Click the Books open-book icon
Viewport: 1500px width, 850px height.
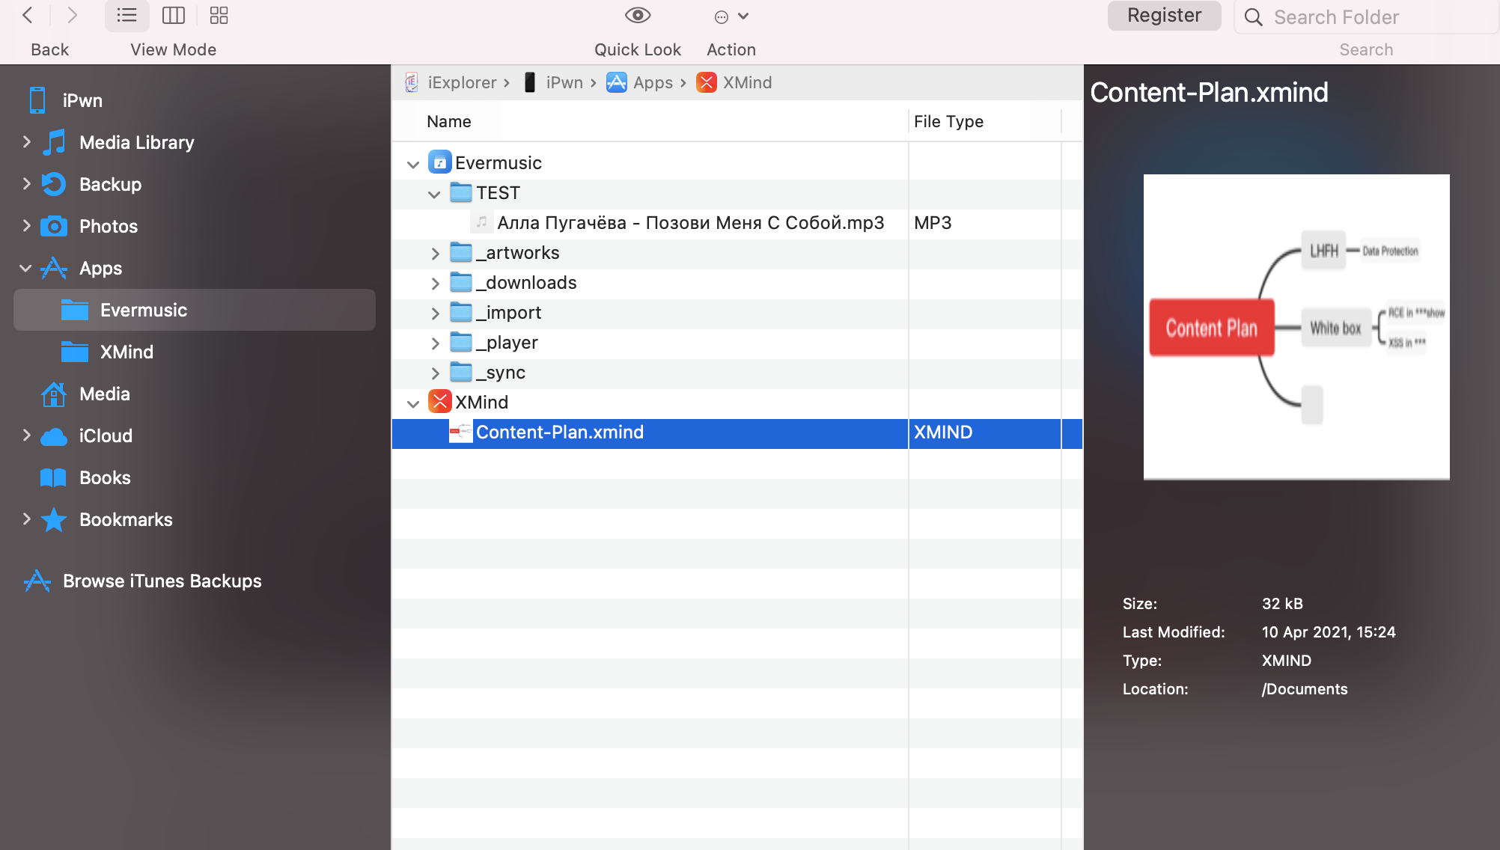53,477
